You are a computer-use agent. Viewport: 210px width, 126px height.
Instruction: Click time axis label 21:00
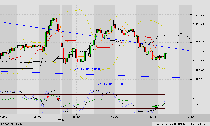click(x=38, y=117)
